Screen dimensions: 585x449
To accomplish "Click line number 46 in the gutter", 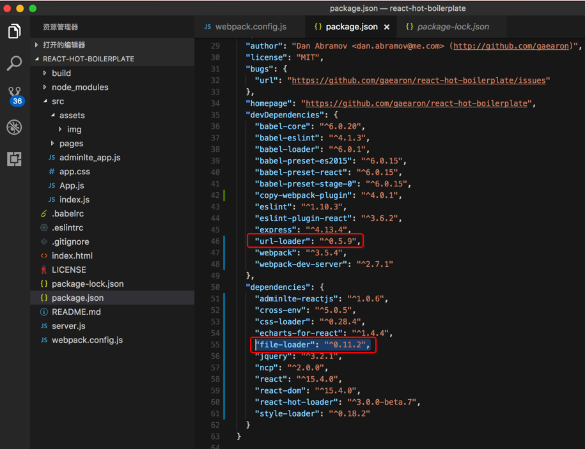I will click(x=215, y=241).
